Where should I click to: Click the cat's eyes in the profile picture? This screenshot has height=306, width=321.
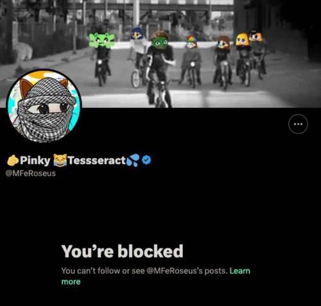pyautogui.click(x=51, y=108)
